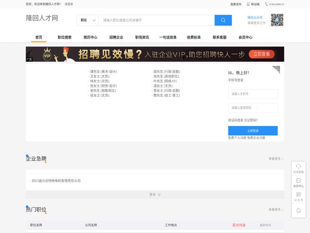
Task: Focus the 请输入登录密码 password field
Action: (x=253, y=108)
